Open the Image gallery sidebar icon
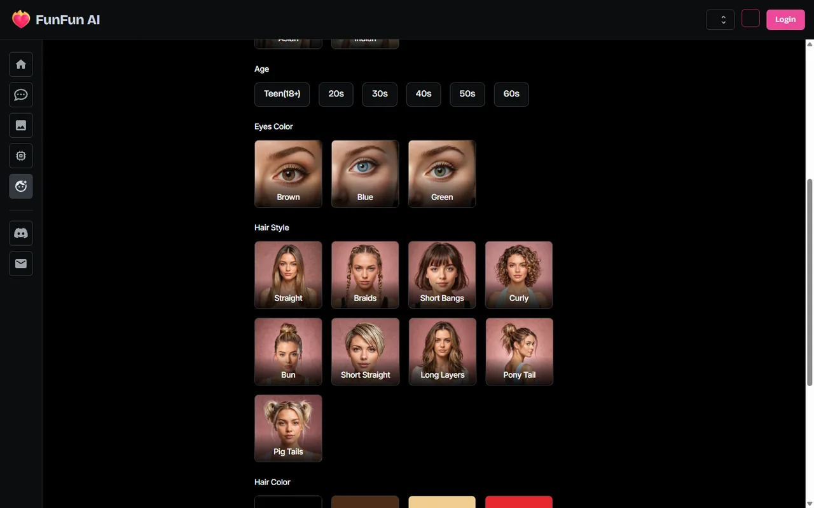 [x=21, y=125]
